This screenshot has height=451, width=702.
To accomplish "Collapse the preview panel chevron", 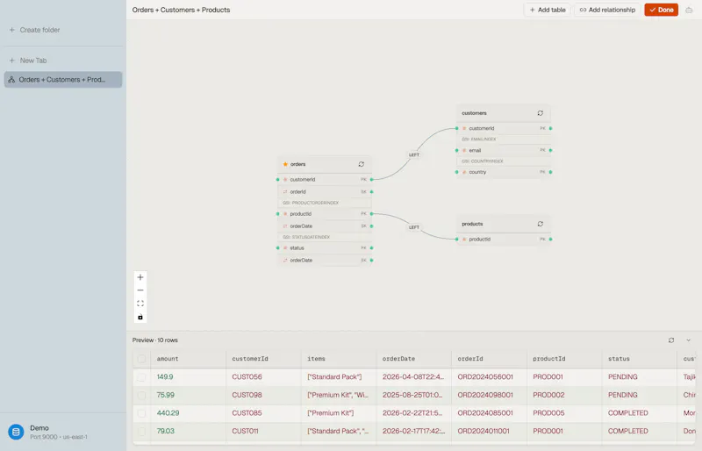I will tap(688, 340).
